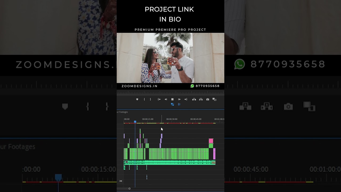Click the Add Marker icon
The image size is (341, 192).
click(137, 99)
